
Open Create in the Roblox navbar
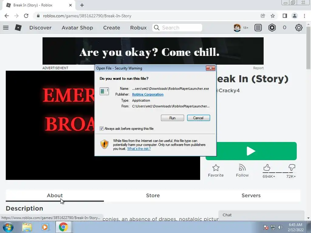(x=111, y=28)
